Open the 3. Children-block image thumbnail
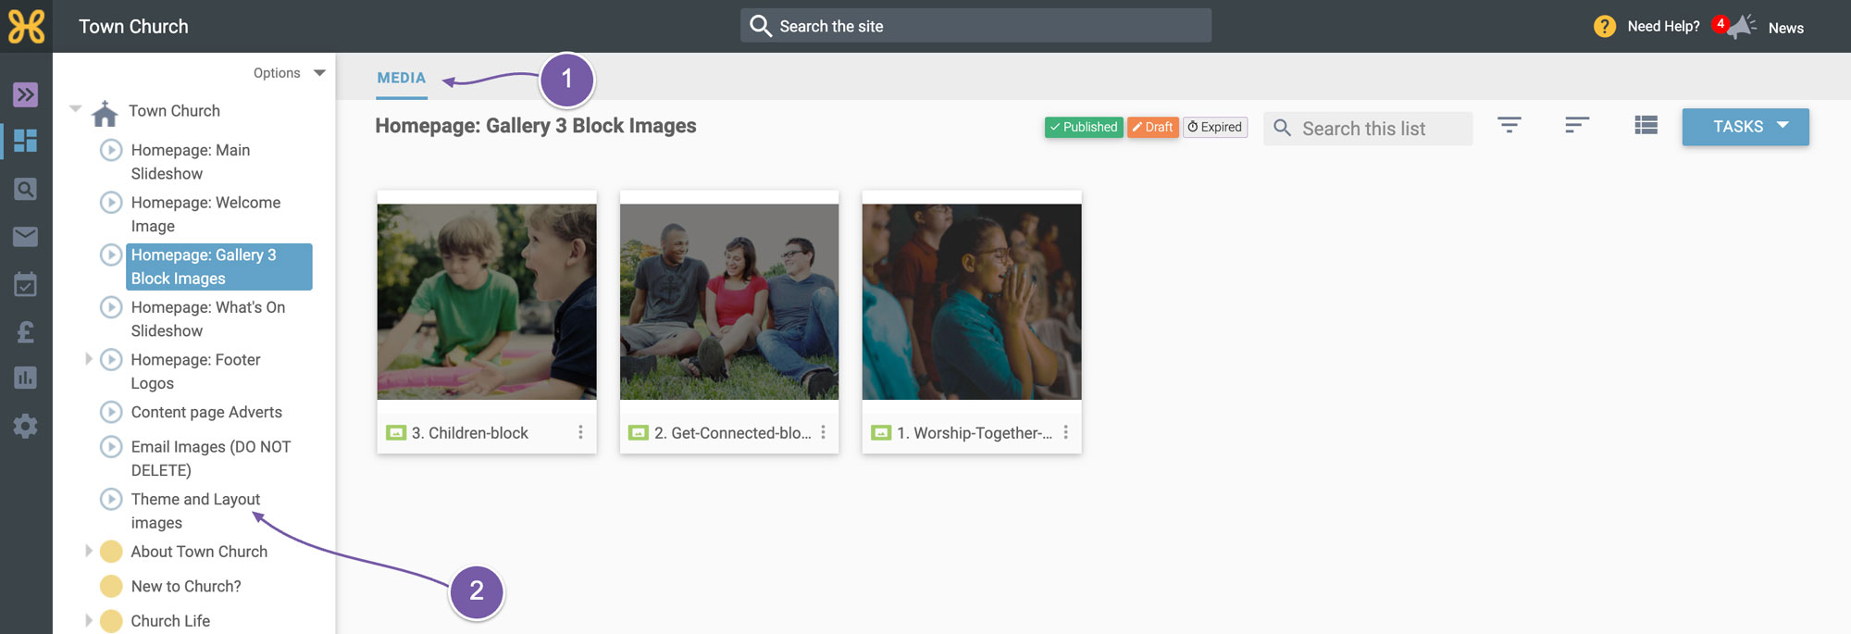 click(487, 302)
